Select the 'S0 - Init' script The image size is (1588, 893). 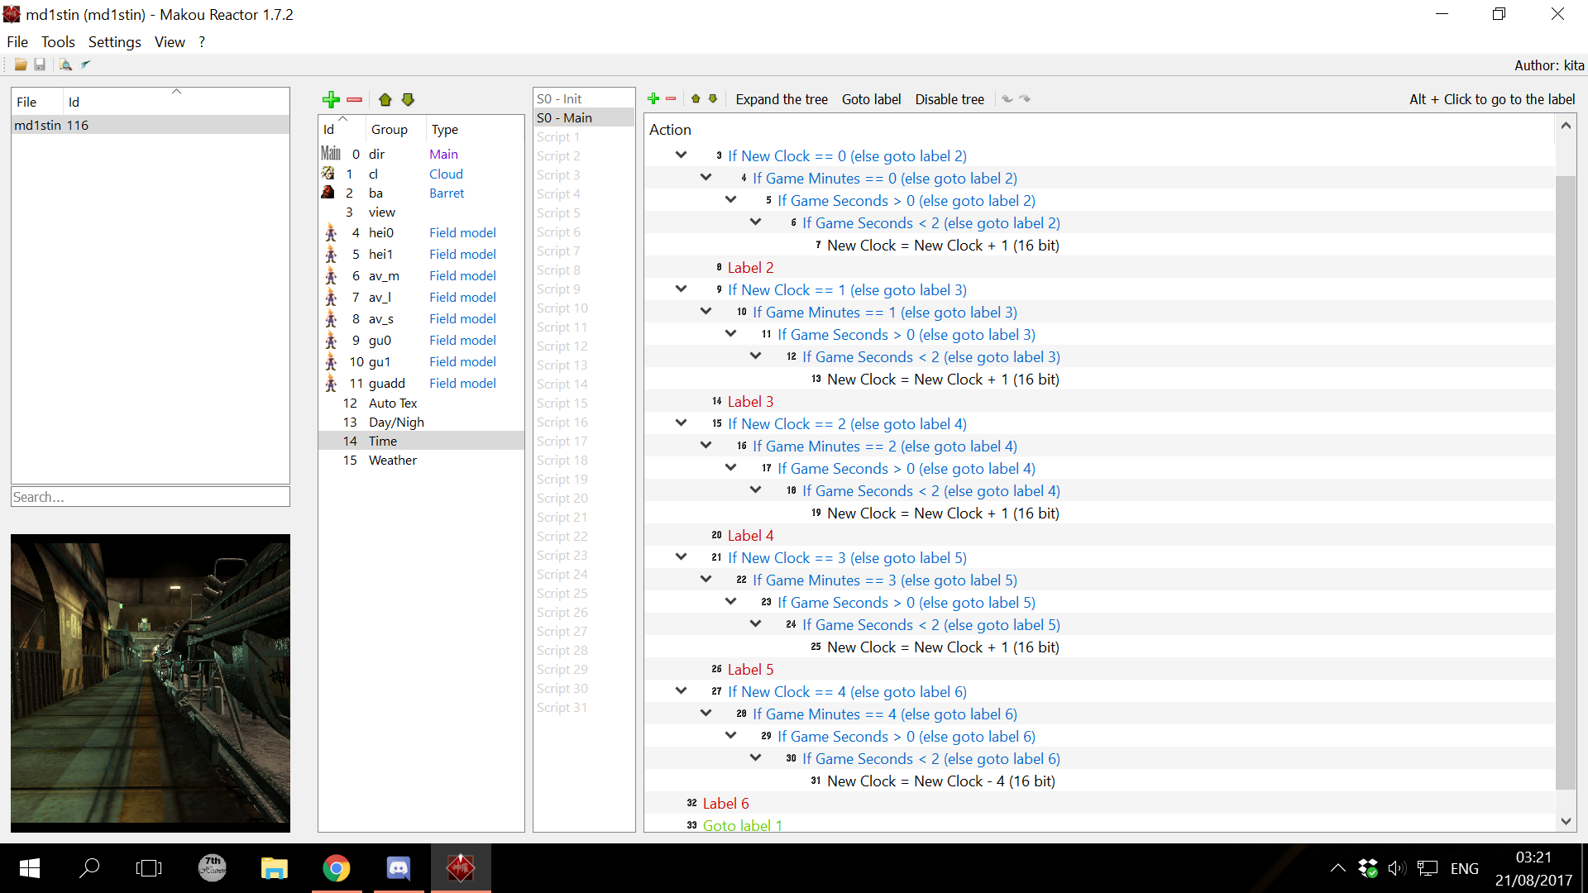coord(583,98)
